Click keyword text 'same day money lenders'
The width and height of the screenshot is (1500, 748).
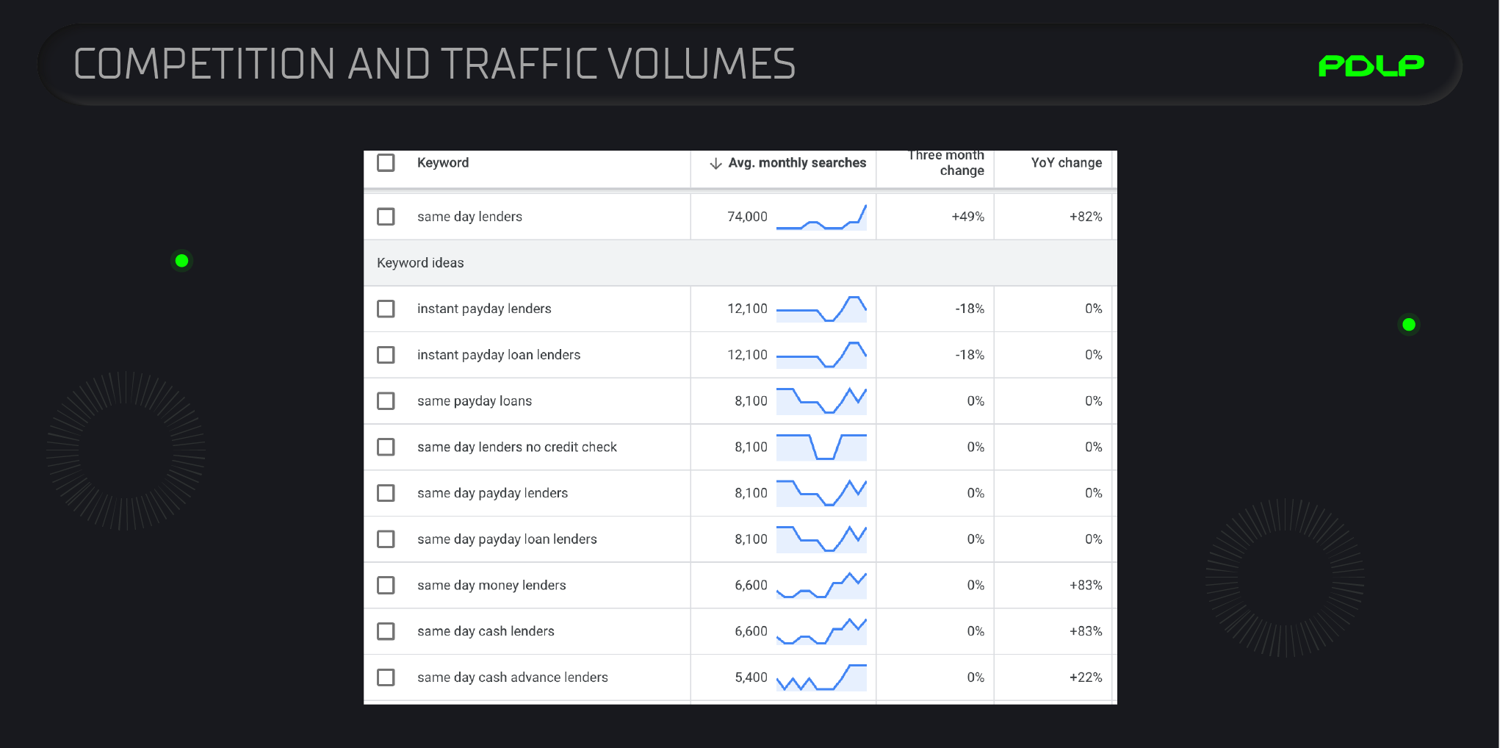click(491, 585)
